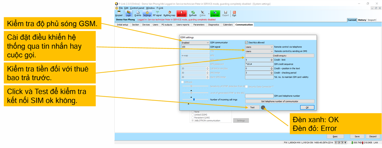The height and width of the screenshot is (148, 382).
Task: Switch to the Calendars tab
Action: click(x=228, y=25)
